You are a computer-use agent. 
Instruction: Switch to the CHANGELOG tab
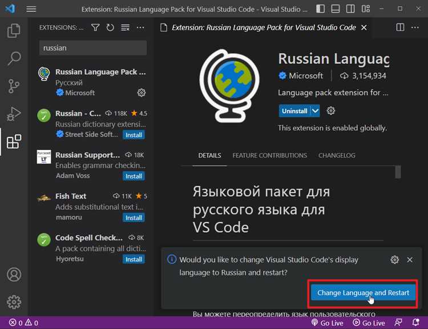[337, 156]
